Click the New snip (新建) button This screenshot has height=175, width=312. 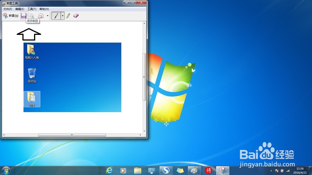click(x=11, y=16)
